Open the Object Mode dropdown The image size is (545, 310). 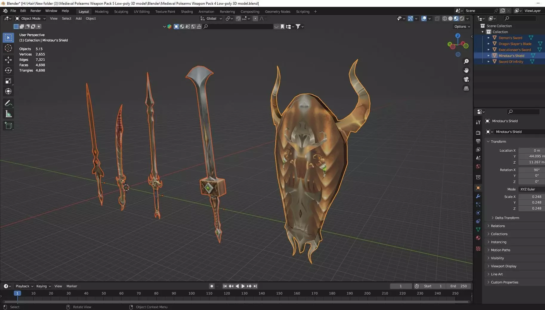[30, 18]
